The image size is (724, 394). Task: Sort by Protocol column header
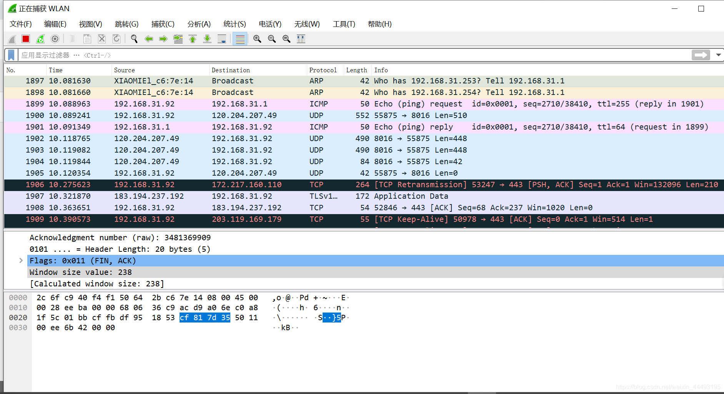pyautogui.click(x=325, y=70)
